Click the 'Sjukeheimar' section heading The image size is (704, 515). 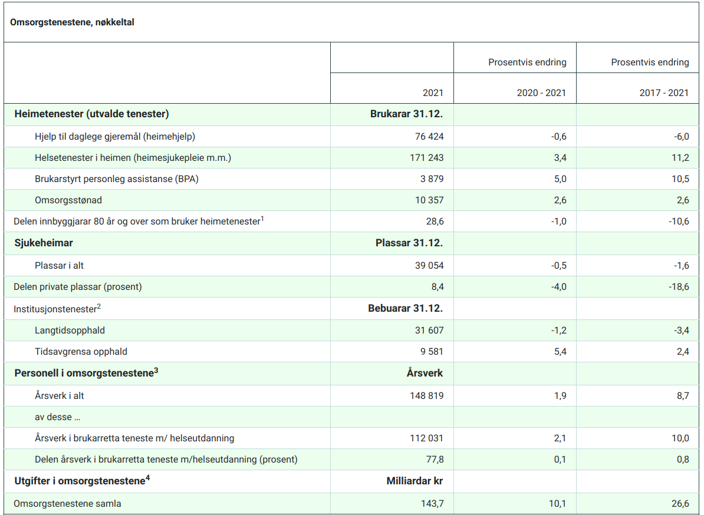tap(44, 243)
